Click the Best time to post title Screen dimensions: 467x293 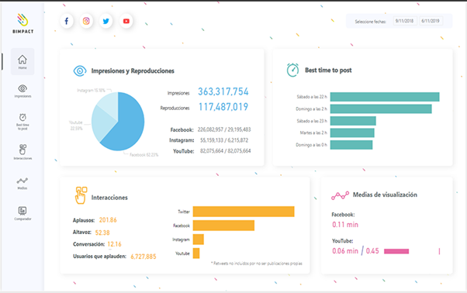point(328,71)
